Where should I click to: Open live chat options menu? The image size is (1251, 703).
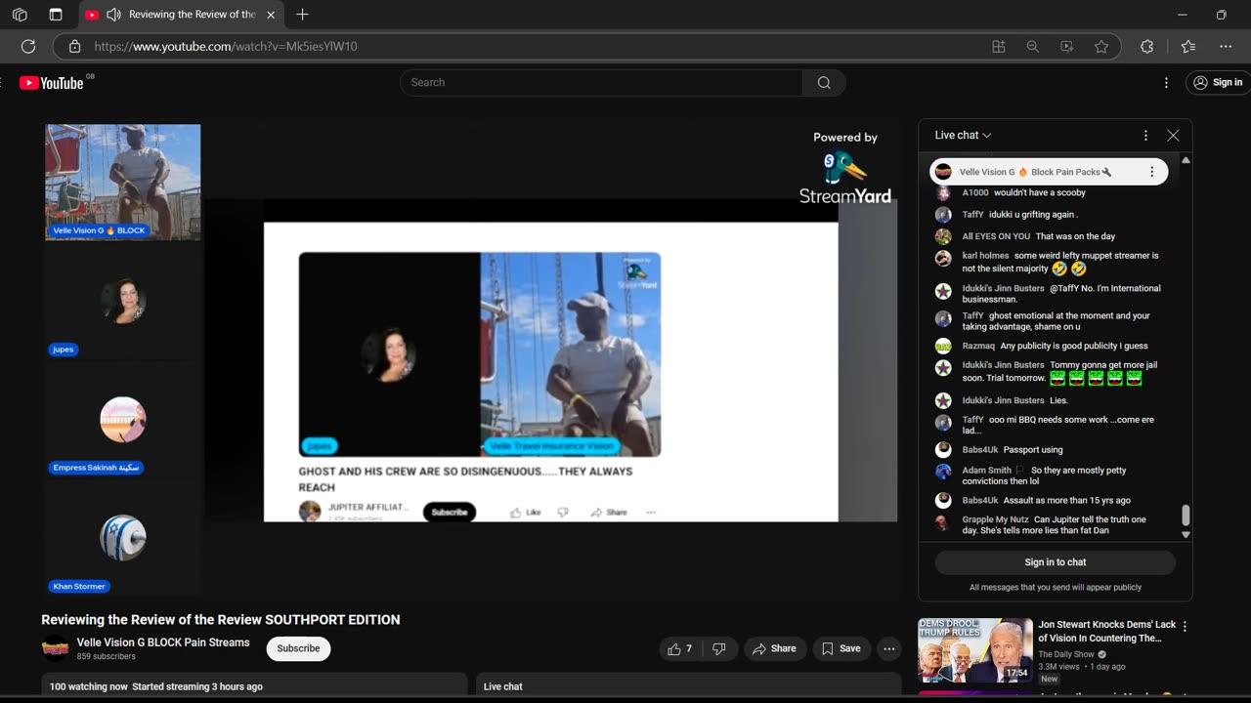point(1145,136)
